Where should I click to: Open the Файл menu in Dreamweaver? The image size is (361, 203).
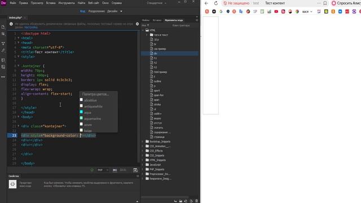13,3
